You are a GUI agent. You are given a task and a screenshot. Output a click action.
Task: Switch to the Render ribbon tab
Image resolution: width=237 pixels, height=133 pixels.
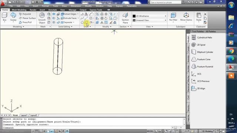click(33, 10)
